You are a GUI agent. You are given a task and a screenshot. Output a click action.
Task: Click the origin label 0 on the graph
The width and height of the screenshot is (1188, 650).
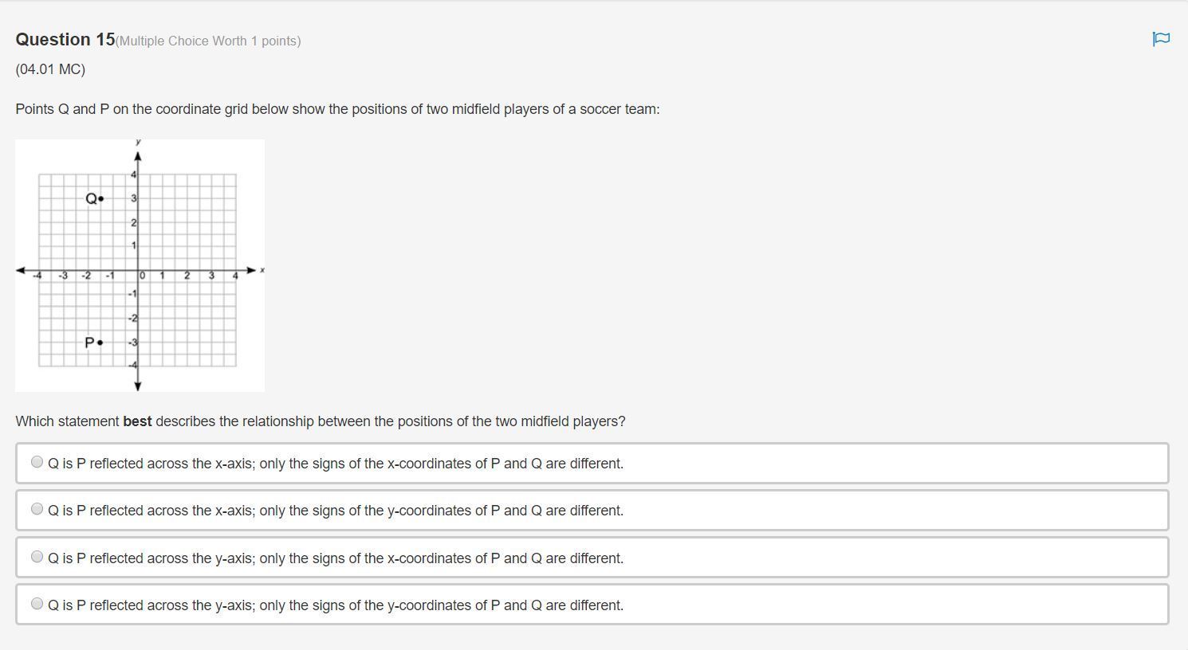click(x=143, y=276)
